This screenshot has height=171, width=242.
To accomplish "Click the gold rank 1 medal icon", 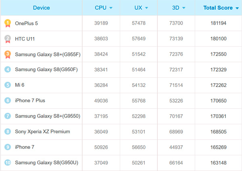I will 8,23.
